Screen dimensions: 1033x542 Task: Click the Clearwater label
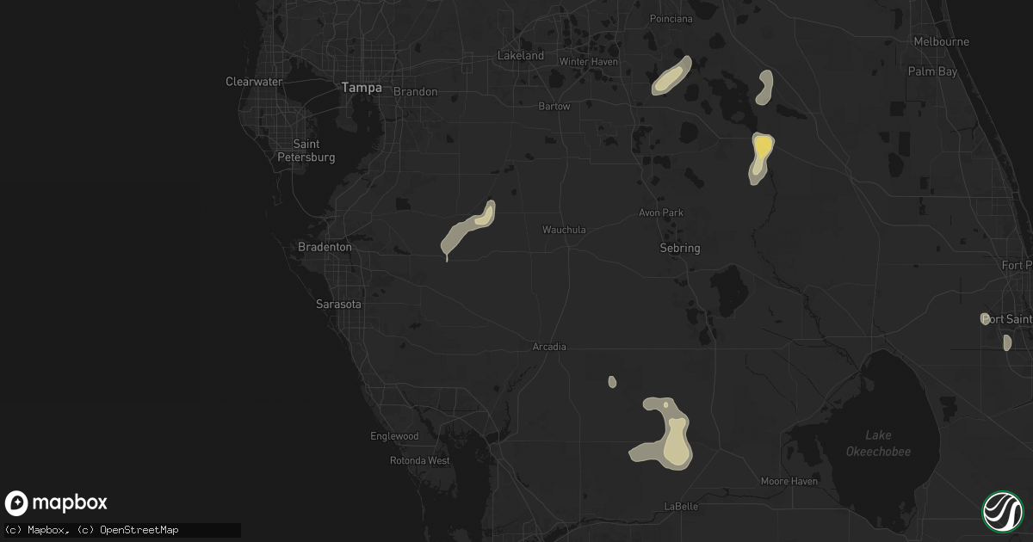(x=254, y=82)
